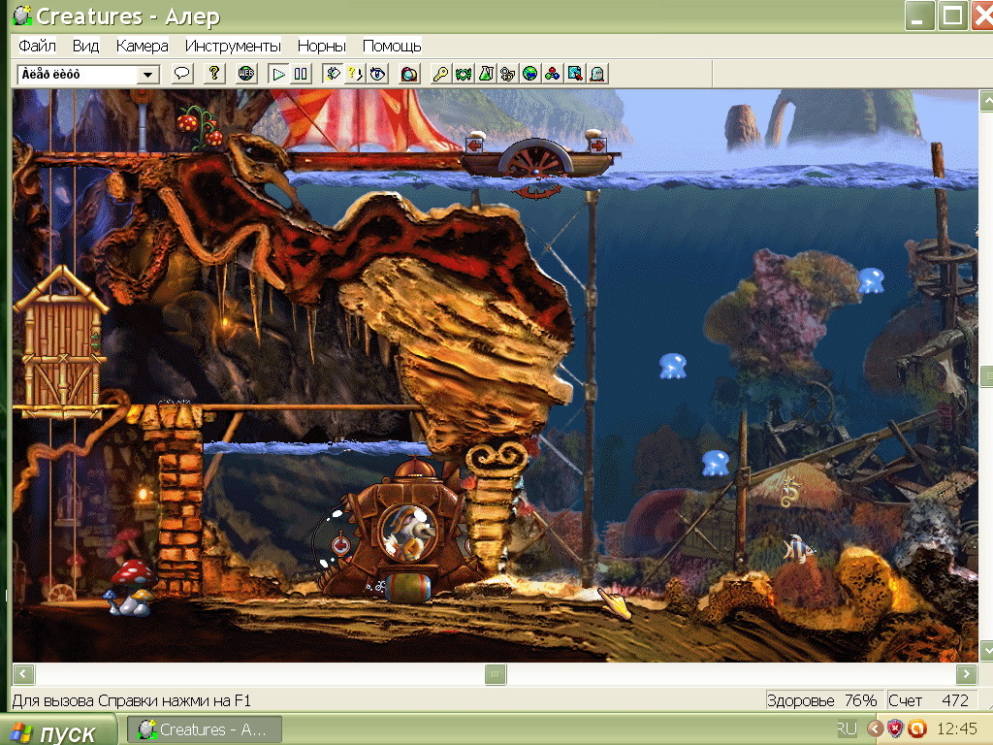Image resolution: width=993 pixels, height=745 pixels.
Task: Click the Earth globe toolbar icon
Action: (529, 74)
